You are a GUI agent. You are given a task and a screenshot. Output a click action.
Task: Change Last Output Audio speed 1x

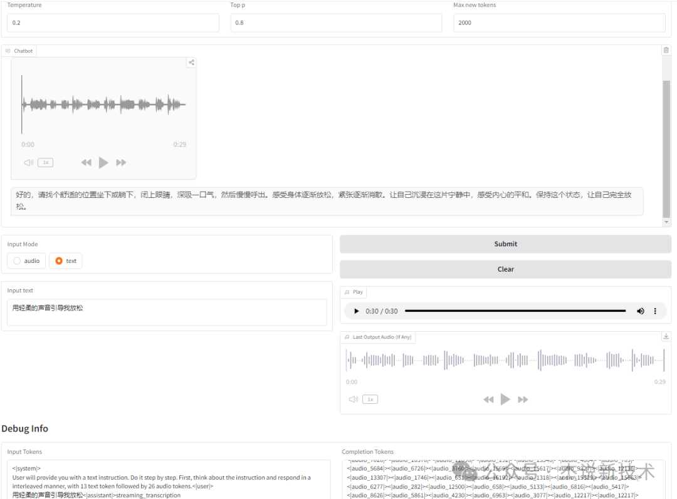click(x=370, y=399)
